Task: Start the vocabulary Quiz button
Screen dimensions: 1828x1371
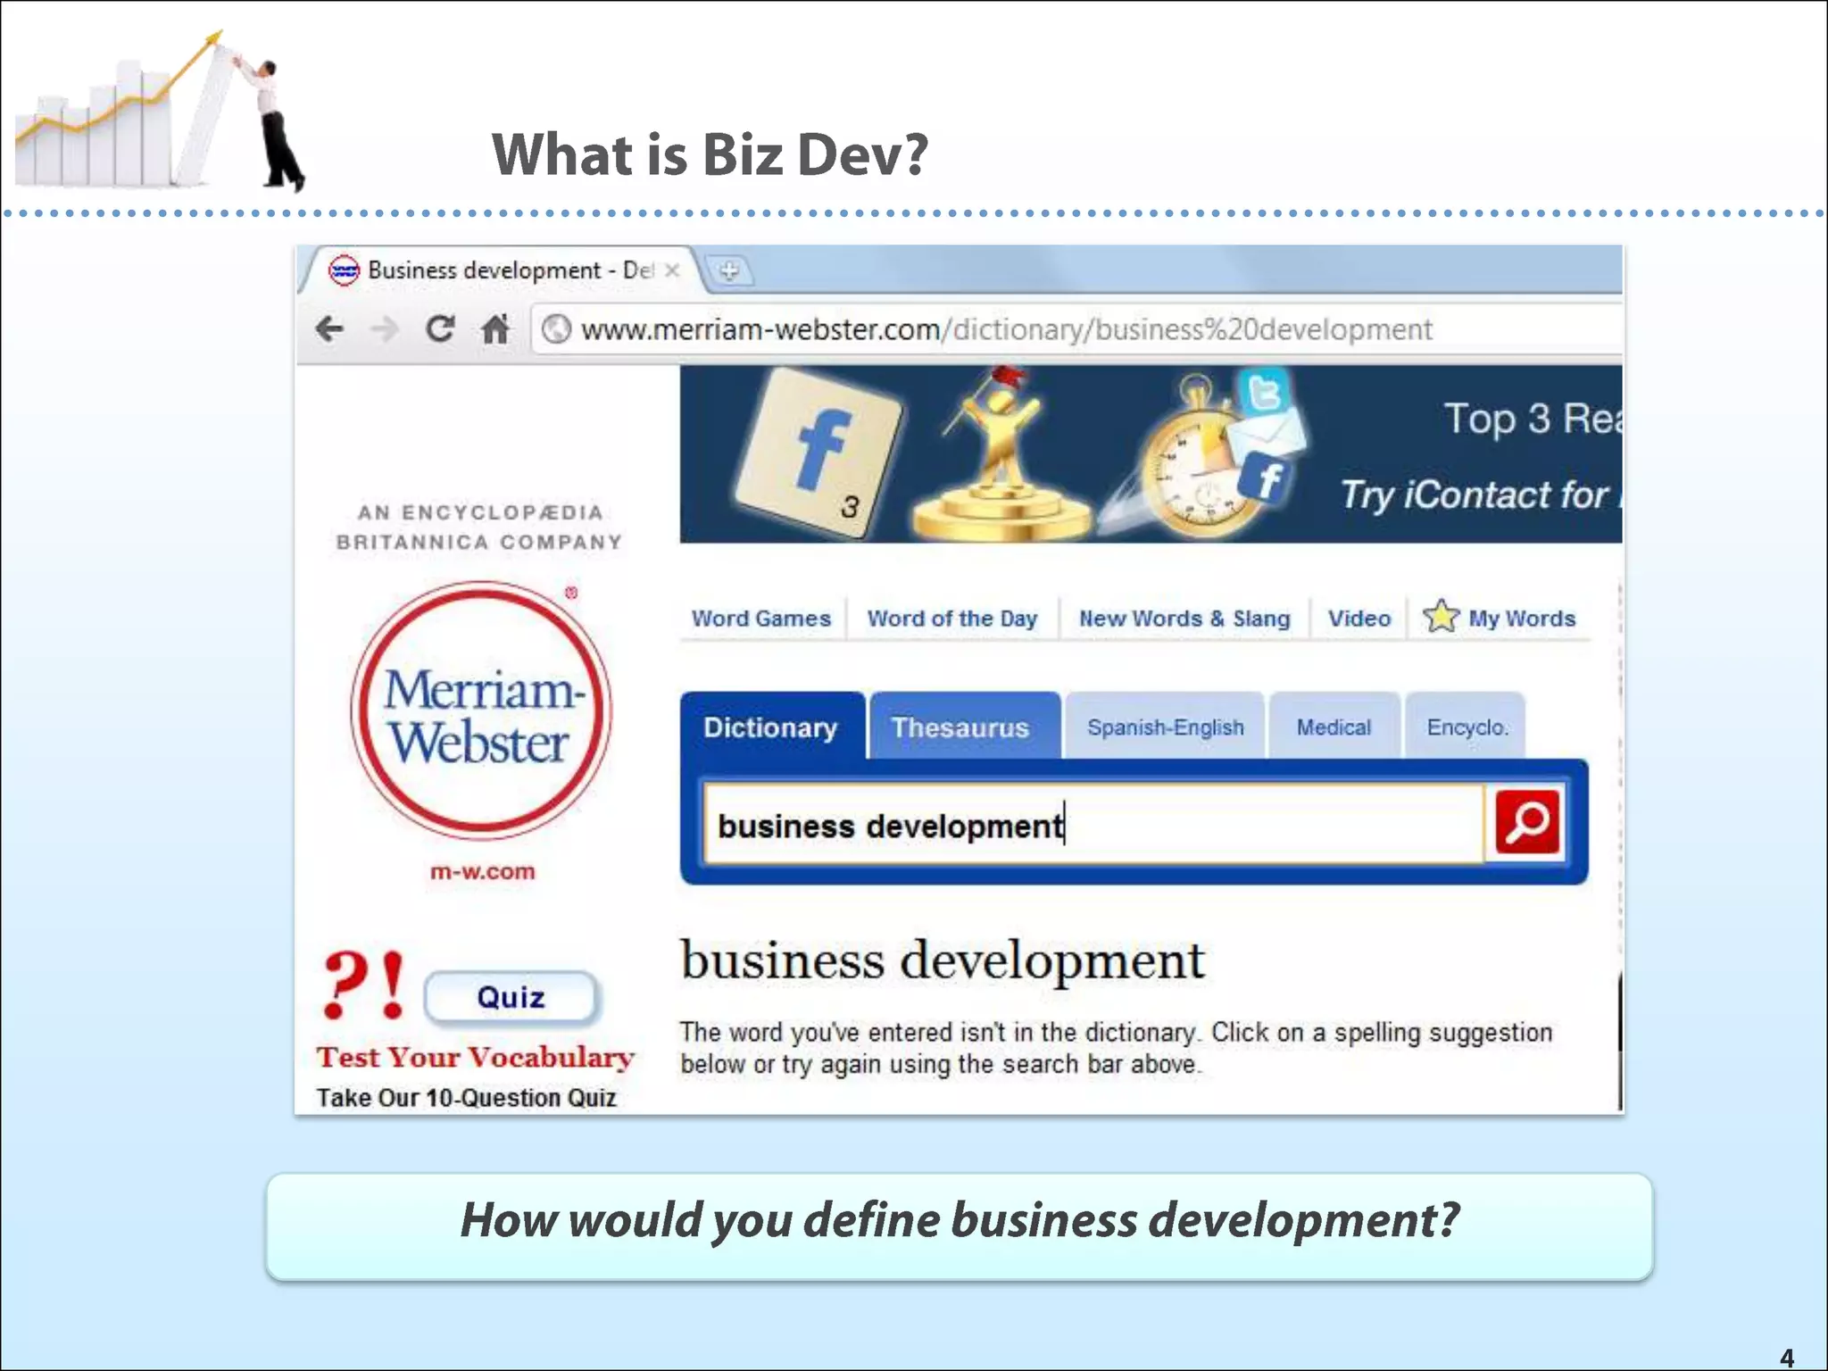Action: tap(511, 997)
